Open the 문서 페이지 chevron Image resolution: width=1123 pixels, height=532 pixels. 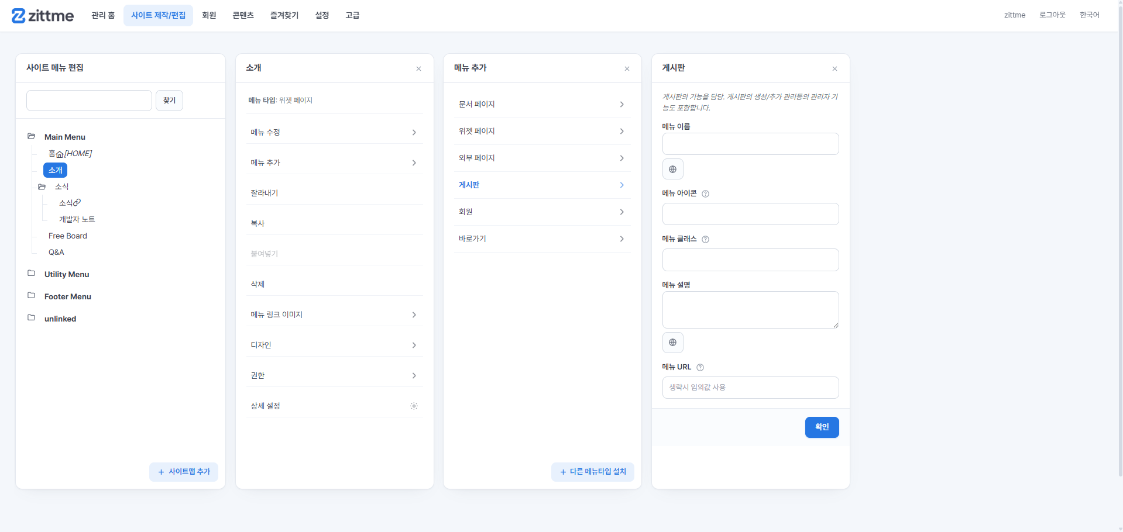[621, 105]
